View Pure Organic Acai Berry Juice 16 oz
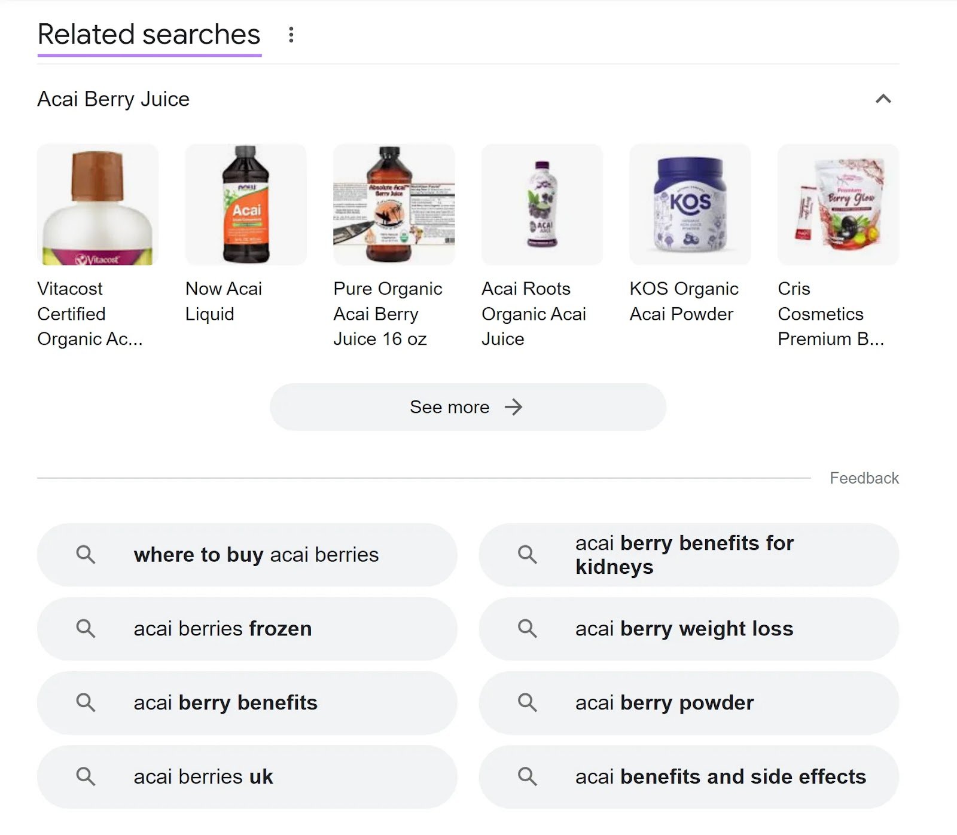 coord(393,204)
